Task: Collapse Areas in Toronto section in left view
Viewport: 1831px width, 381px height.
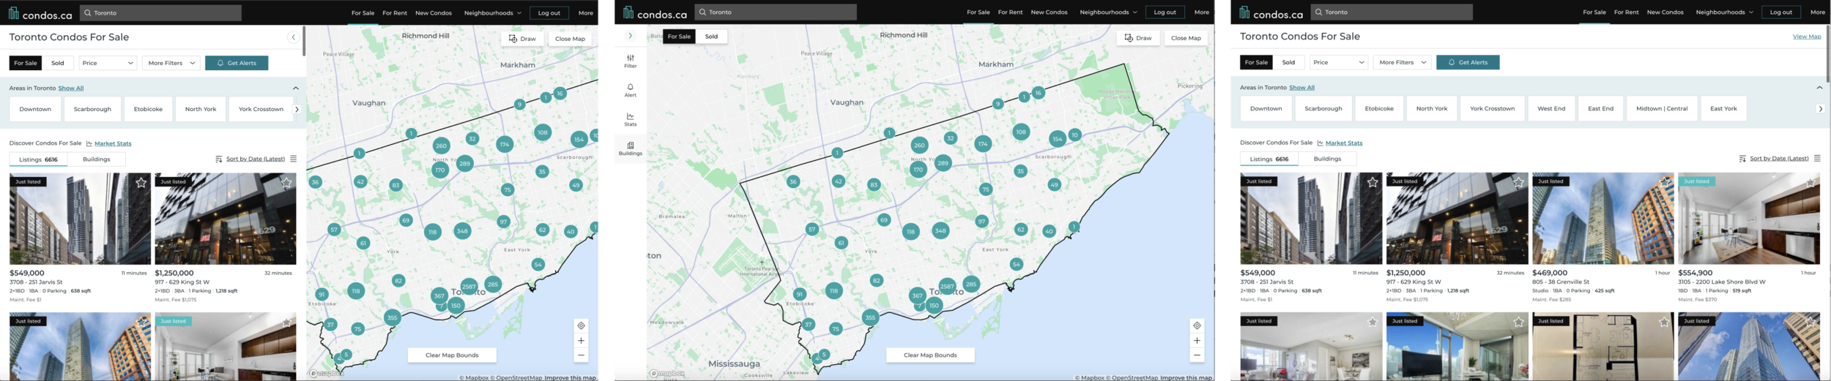Action: 296,88
